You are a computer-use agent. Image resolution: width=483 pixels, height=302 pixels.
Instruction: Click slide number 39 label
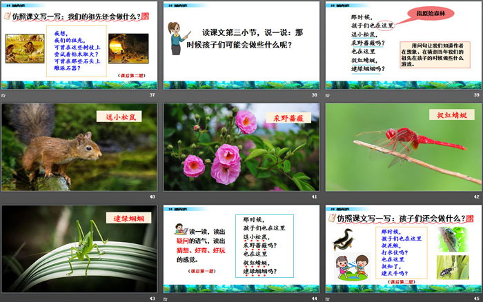pos(477,95)
